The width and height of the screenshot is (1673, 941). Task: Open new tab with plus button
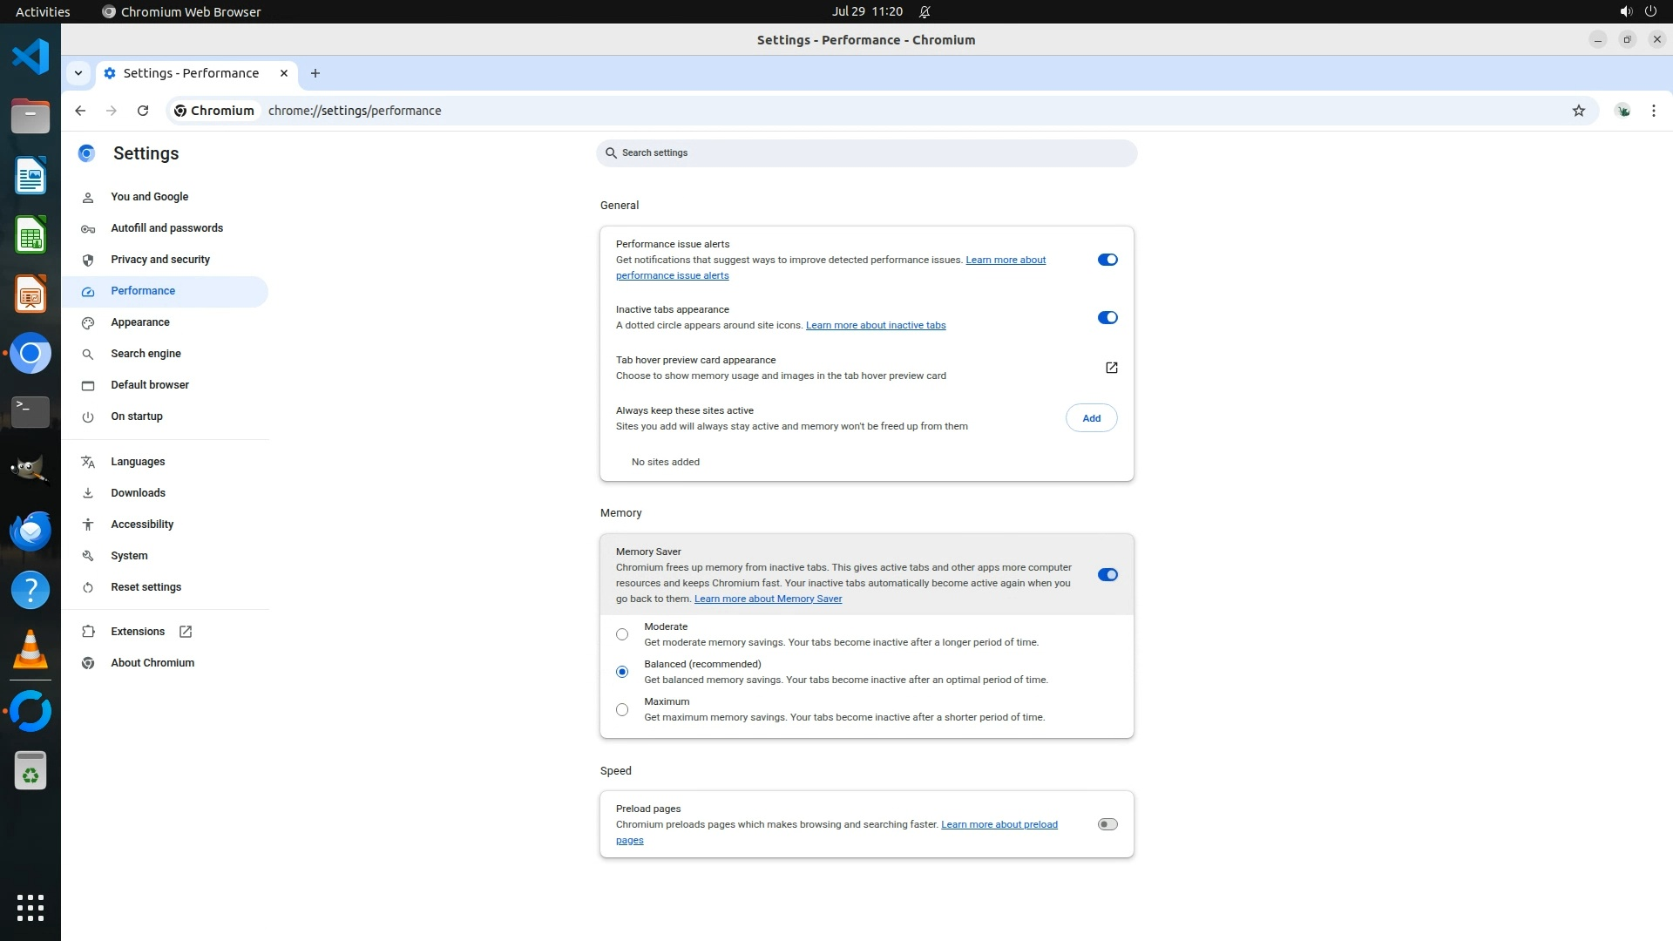click(315, 73)
